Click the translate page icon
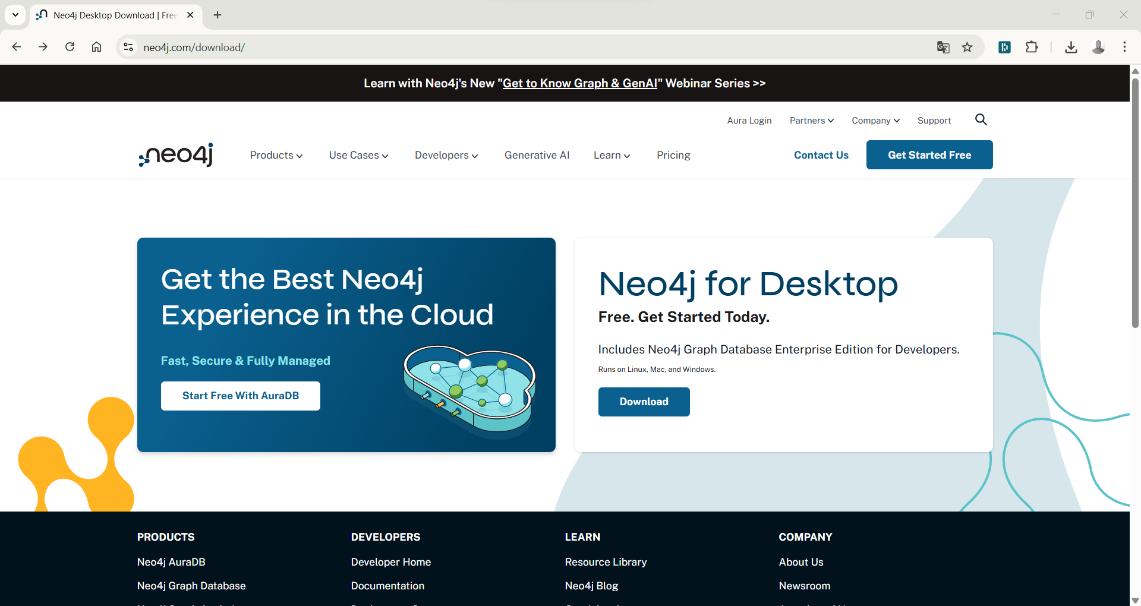Screen dimensions: 1141x606 pyautogui.click(x=943, y=47)
